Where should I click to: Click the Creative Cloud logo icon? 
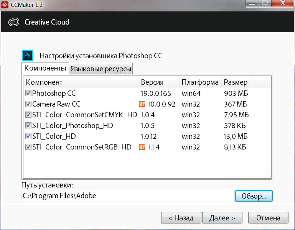pyautogui.click(x=14, y=22)
